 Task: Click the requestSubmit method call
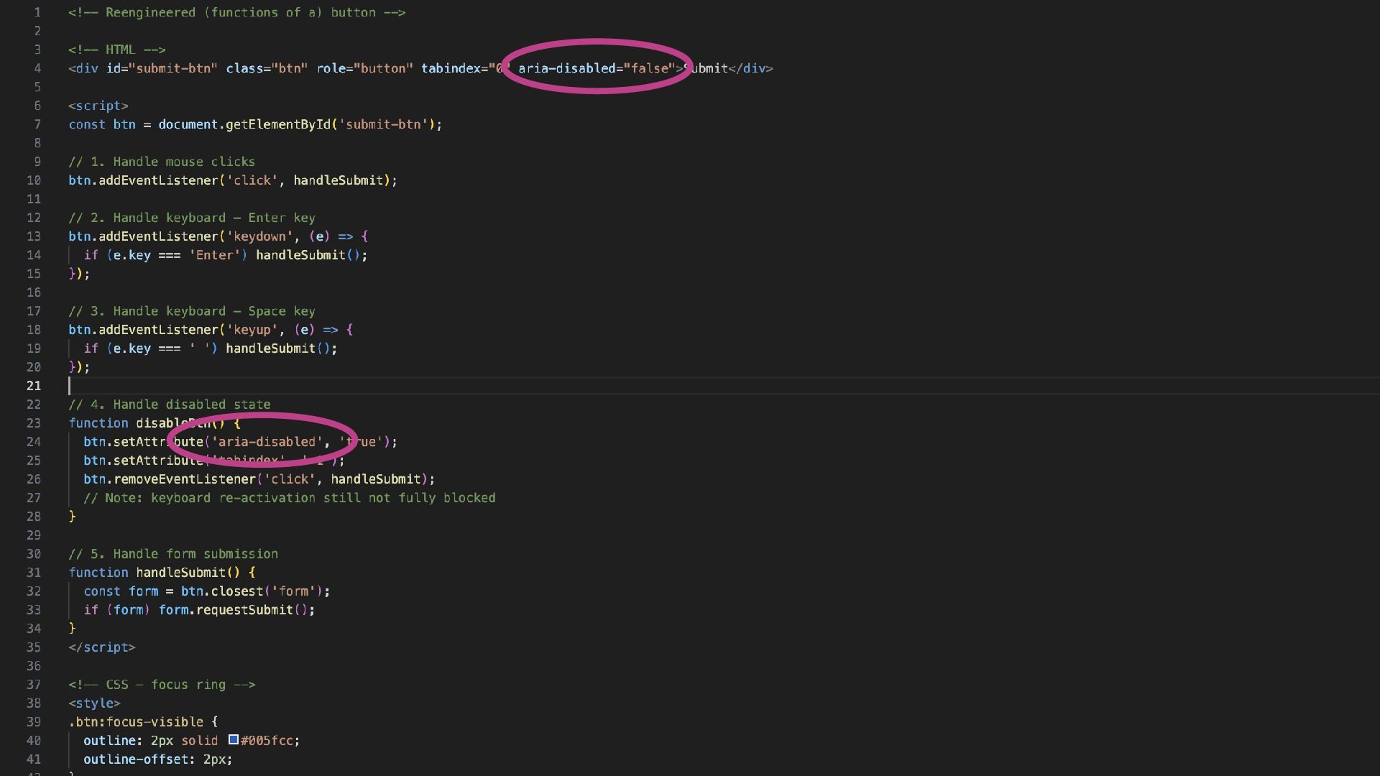point(244,610)
